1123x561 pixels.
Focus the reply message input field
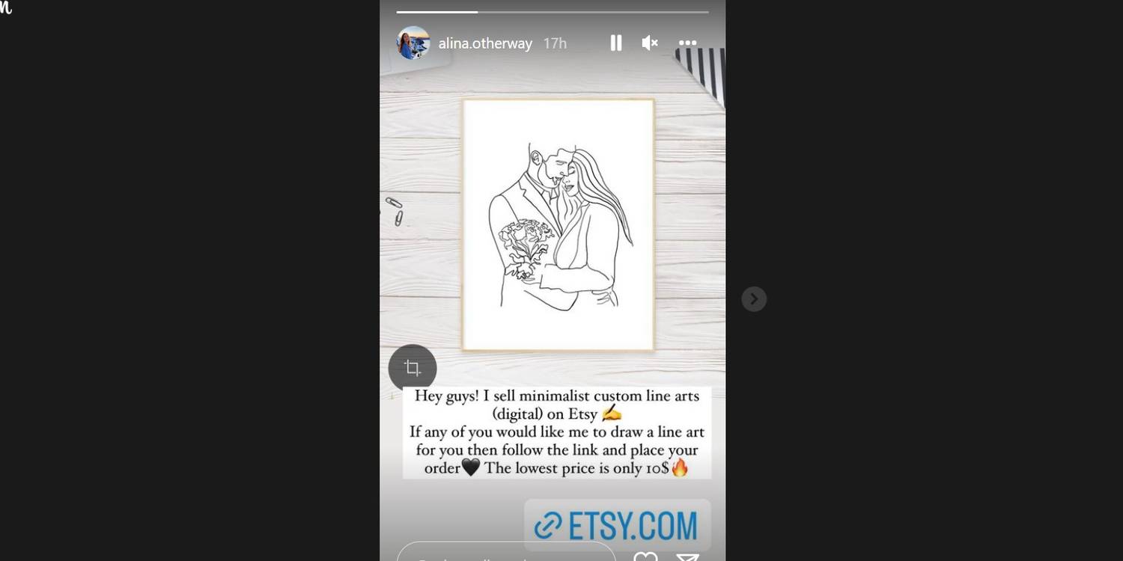click(506, 552)
